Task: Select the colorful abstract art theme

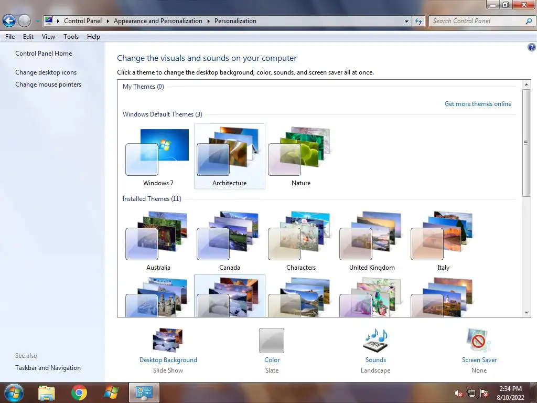Action: click(372, 296)
